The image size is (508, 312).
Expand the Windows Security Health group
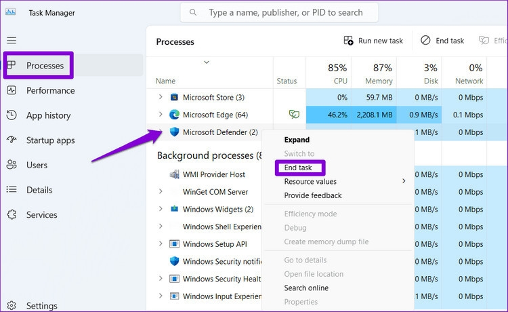(161, 278)
